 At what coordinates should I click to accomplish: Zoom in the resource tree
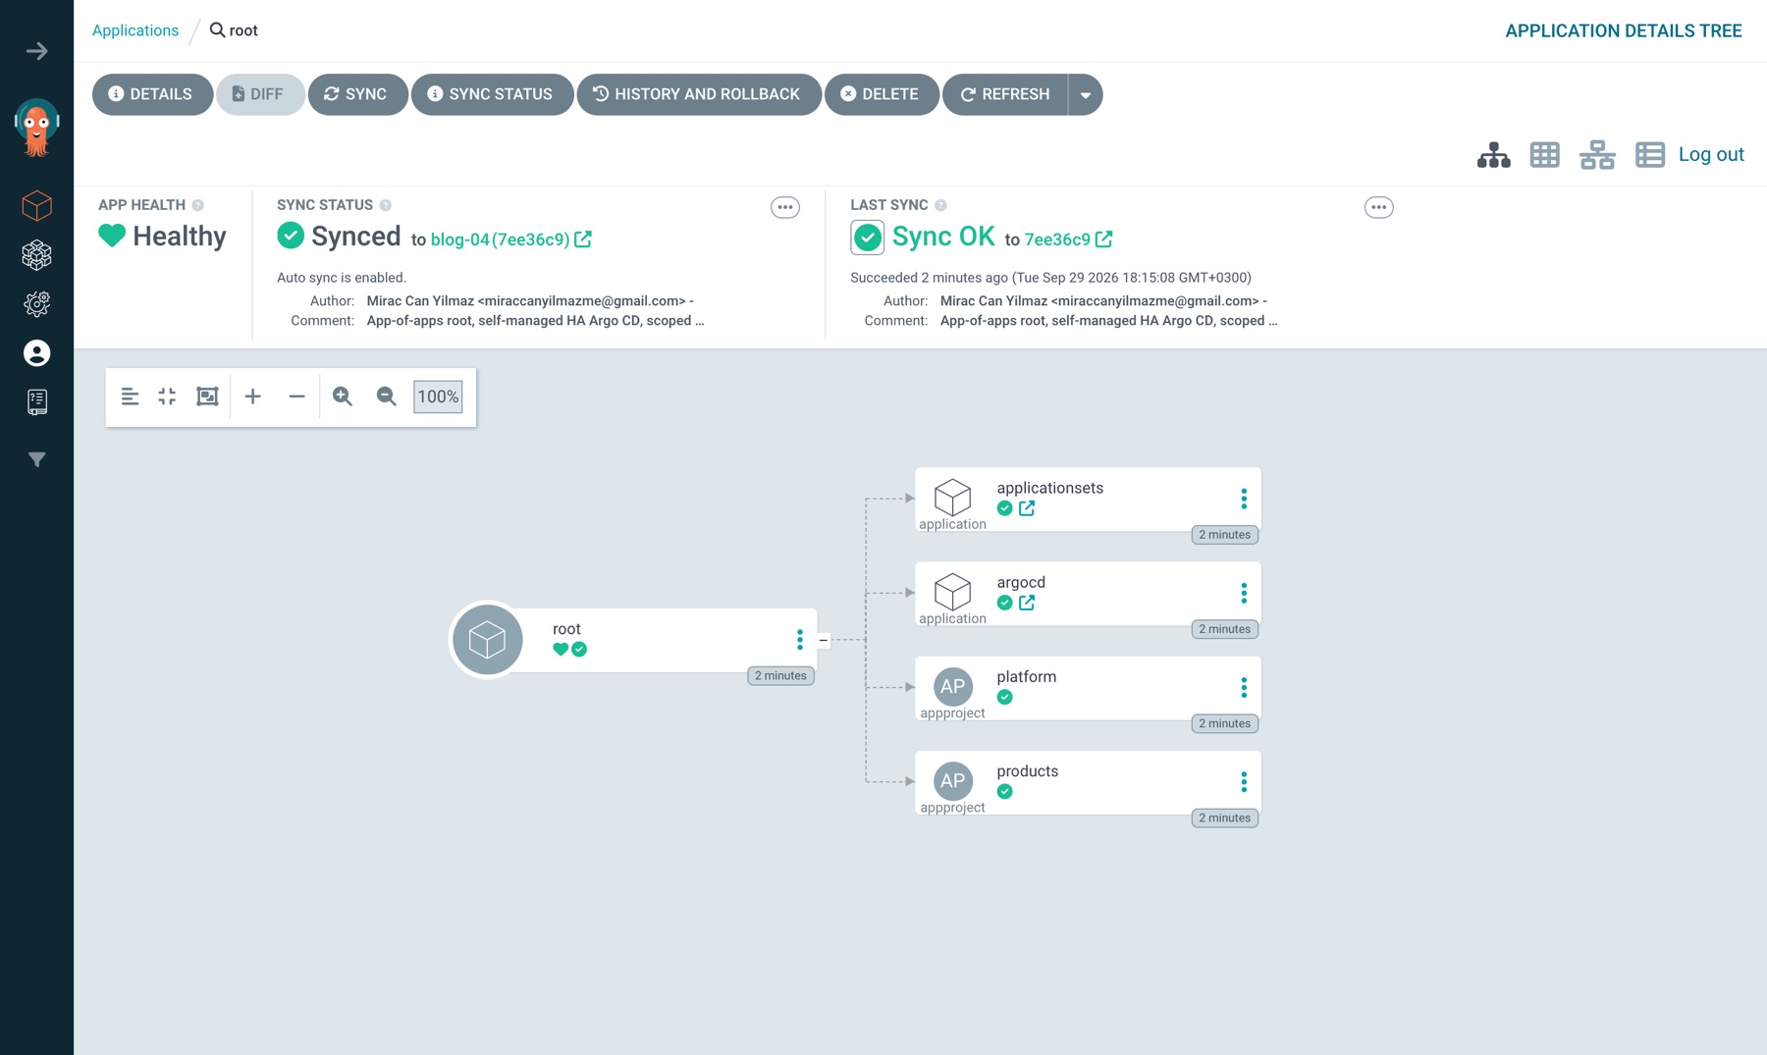pos(342,396)
